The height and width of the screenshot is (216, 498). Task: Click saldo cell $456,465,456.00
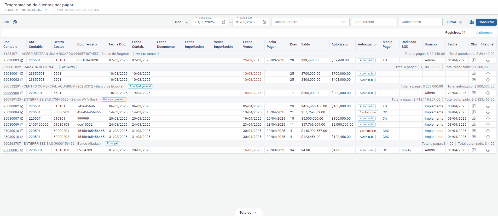click(x=314, y=106)
